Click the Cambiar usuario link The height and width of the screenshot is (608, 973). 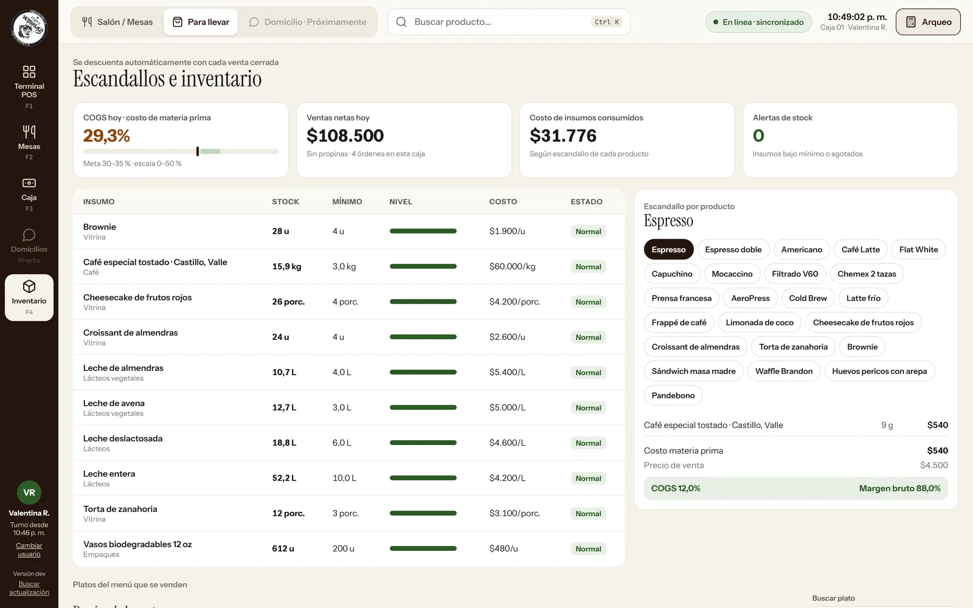29,550
